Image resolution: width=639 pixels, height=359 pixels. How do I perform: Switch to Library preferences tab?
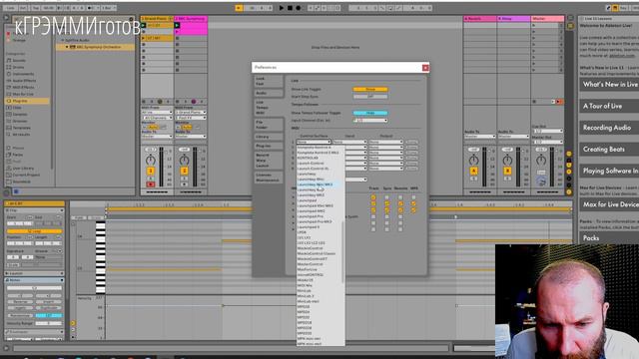(x=268, y=137)
